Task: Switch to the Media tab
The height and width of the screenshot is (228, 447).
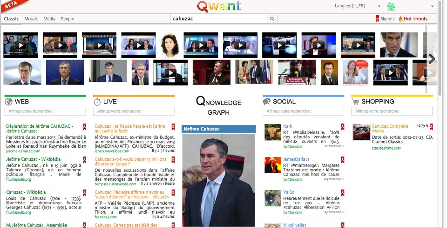Action: point(49,19)
